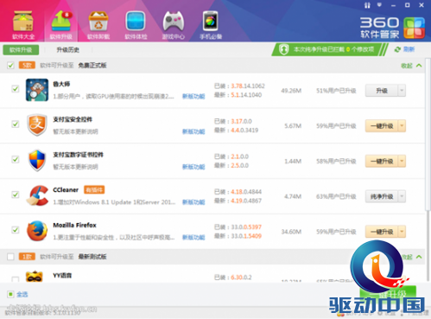Click the 升级 button for 鲁大师
The height and width of the screenshot is (319, 431).
coord(382,91)
